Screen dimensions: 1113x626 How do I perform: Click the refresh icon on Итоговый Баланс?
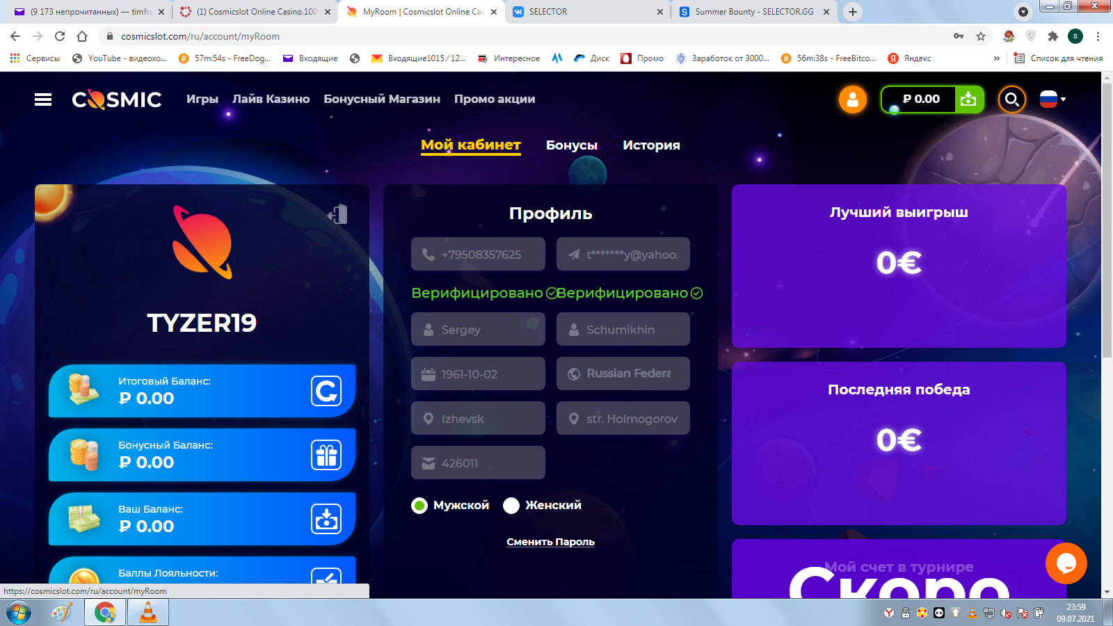click(x=326, y=391)
